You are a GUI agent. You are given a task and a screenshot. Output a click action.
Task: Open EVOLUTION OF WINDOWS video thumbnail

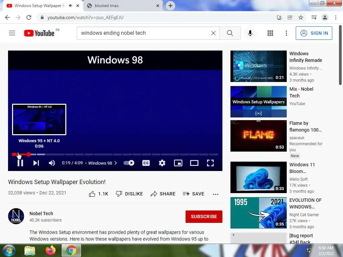point(258,213)
